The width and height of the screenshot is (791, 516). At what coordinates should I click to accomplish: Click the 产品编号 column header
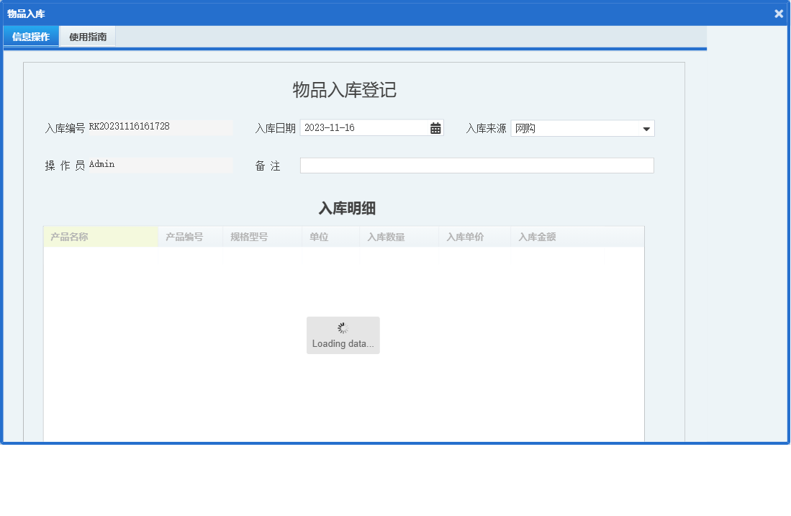[x=190, y=236]
